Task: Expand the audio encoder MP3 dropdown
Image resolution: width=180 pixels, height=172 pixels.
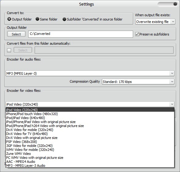Action: [90, 73]
